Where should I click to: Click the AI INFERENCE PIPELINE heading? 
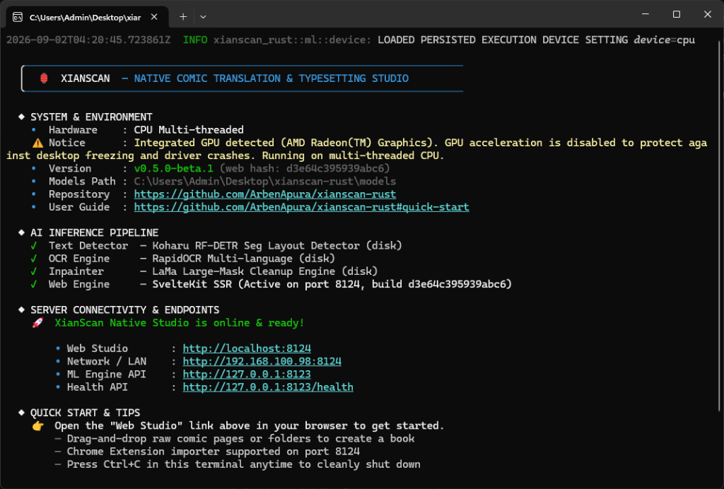pos(95,233)
